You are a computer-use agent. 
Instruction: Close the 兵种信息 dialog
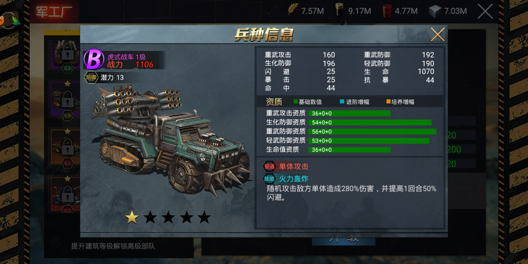pyautogui.click(x=437, y=34)
